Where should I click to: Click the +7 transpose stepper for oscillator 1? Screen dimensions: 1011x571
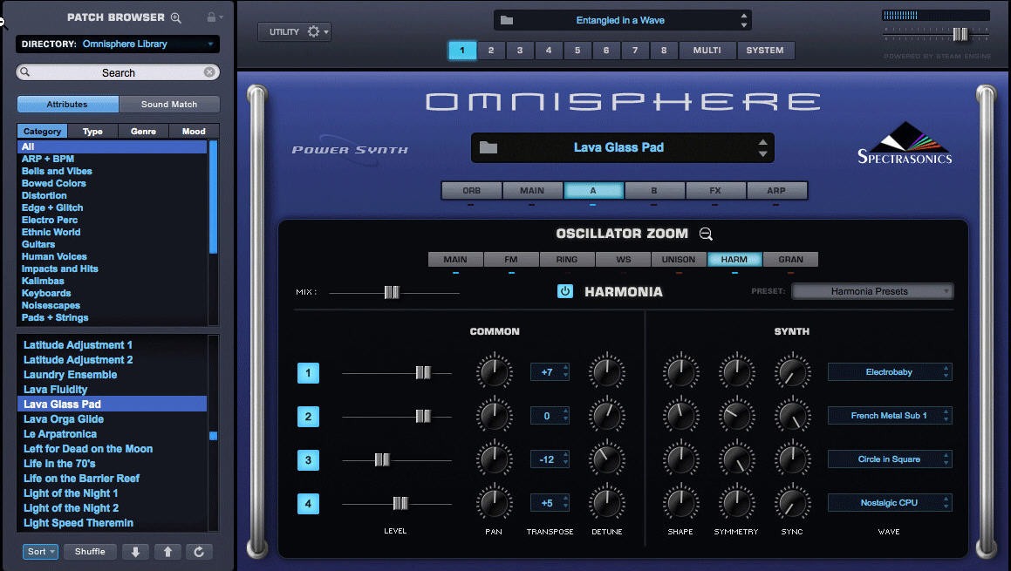(550, 372)
